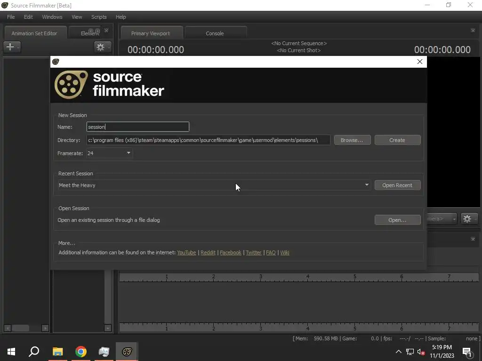Expand the Framerate dropdown
The height and width of the screenshot is (361, 482).
pyautogui.click(x=129, y=153)
